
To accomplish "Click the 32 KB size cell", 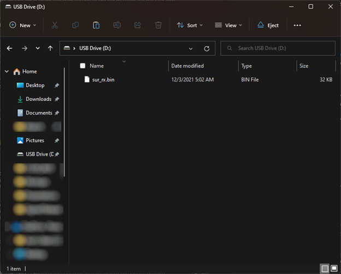I will tap(326, 80).
